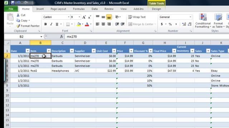Click Increase Decimal icon

184,24
